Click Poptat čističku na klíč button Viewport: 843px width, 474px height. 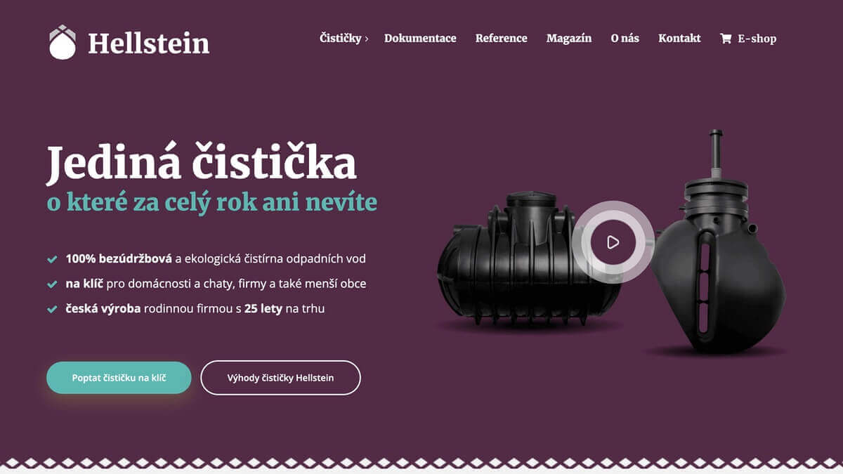pyautogui.click(x=119, y=378)
